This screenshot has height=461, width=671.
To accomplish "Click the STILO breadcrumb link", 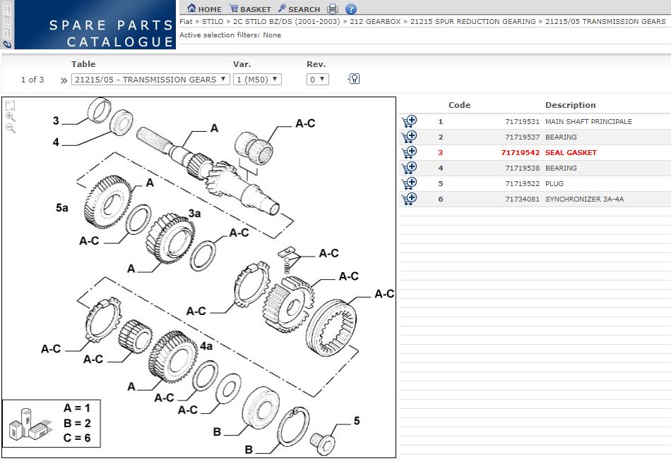I will point(213,21).
